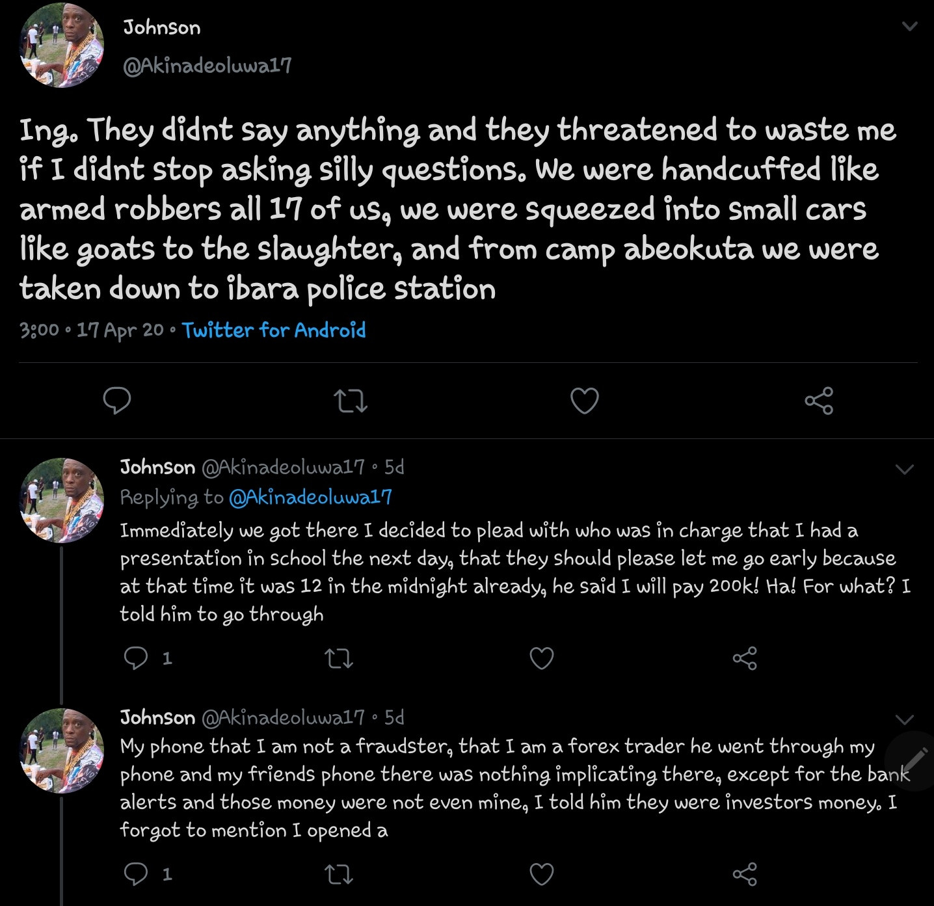The width and height of the screenshot is (934, 906).
Task: Reply to the main handcuffed tweet
Action: pos(117,400)
